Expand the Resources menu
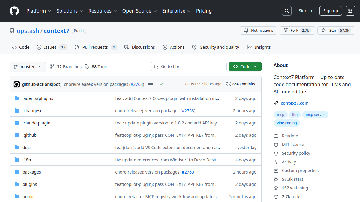 103,11
